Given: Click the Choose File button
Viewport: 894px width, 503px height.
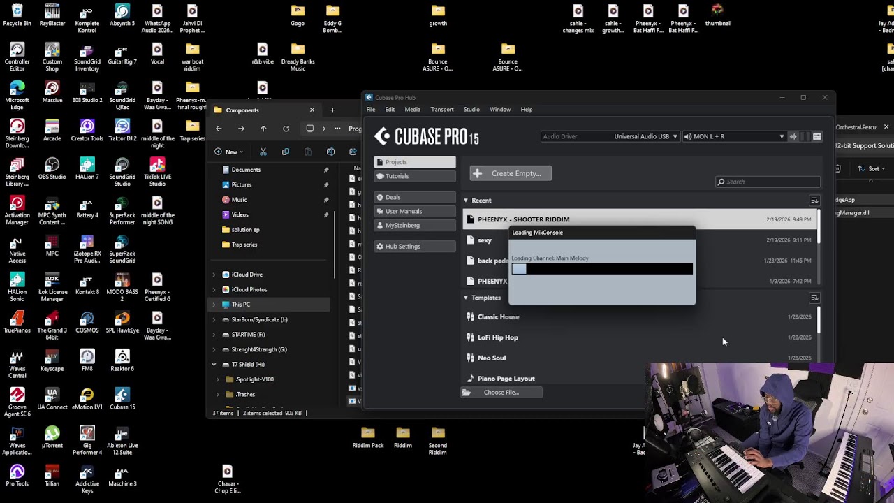Looking at the screenshot, I should (x=501, y=393).
